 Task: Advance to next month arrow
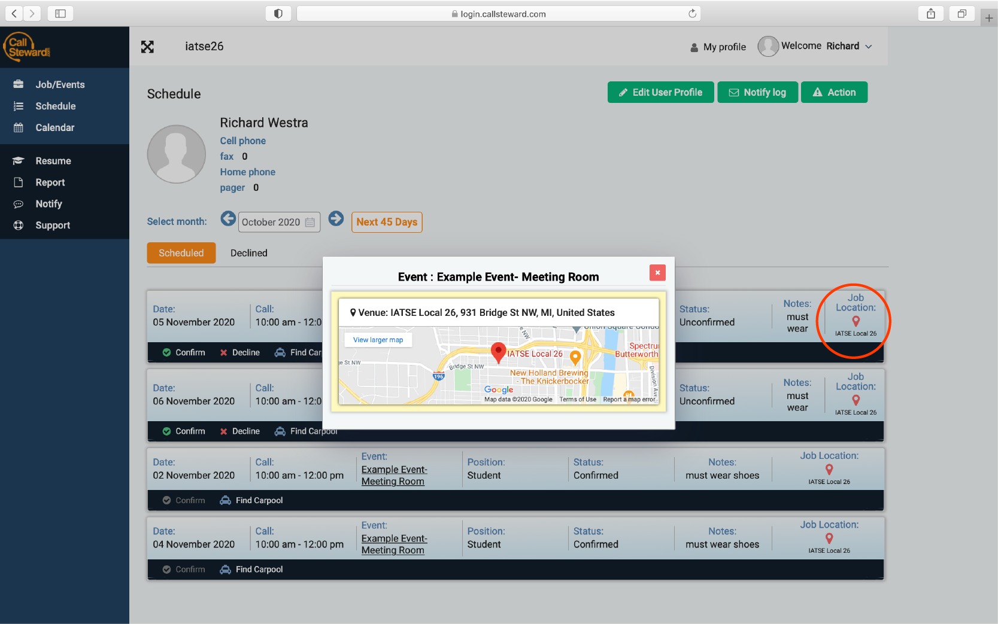pyautogui.click(x=336, y=219)
